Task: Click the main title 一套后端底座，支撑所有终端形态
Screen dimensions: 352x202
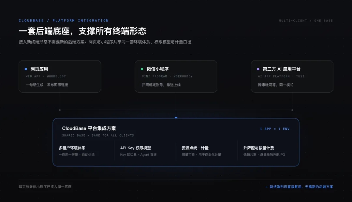Action: 82,31
